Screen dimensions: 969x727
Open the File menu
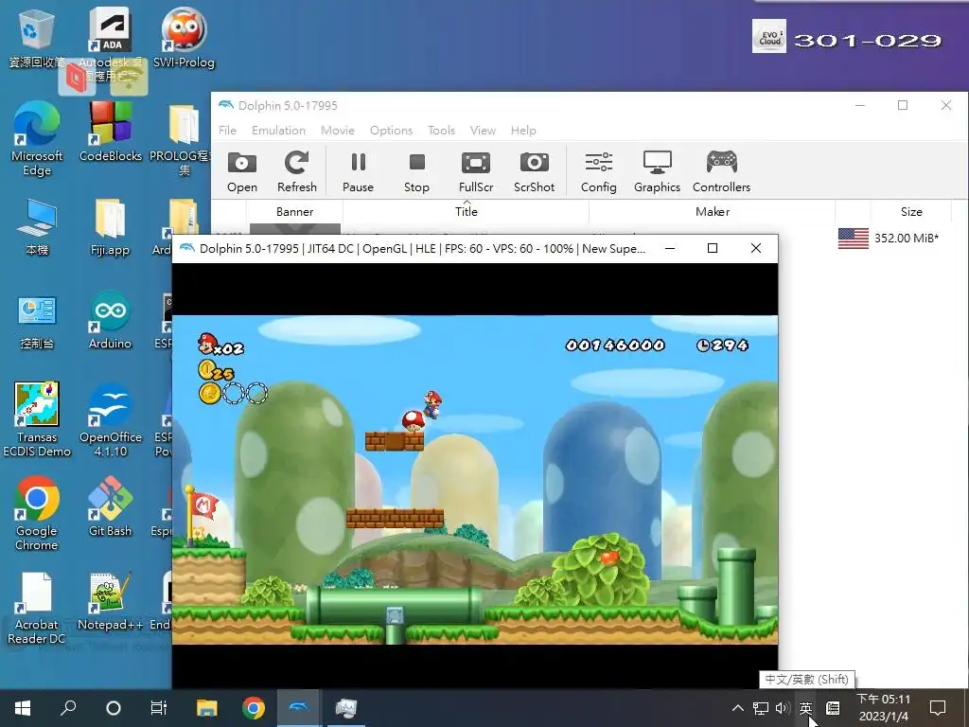click(x=227, y=131)
